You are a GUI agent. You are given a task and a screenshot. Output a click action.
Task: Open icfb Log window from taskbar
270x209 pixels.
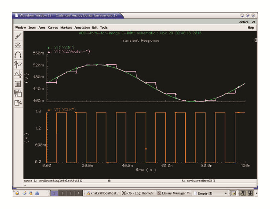pos(139,193)
